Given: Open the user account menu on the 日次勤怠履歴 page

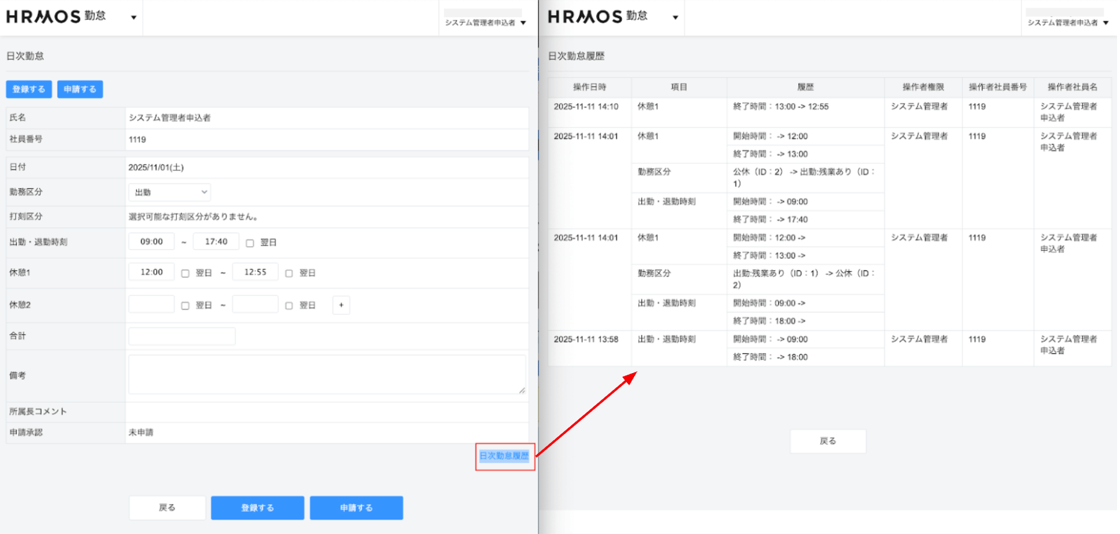Looking at the screenshot, I should pos(1067,23).
